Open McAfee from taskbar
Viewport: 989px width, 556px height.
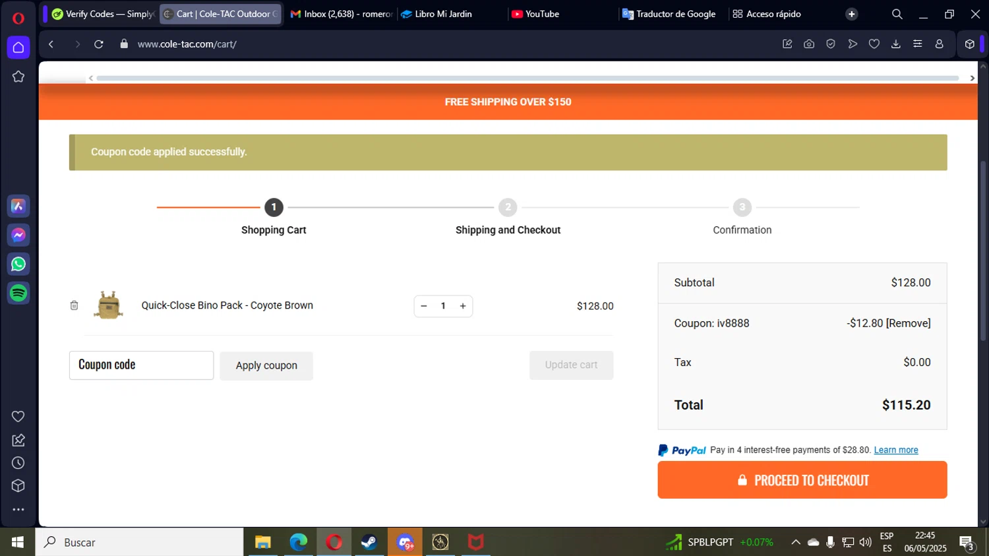476,542
